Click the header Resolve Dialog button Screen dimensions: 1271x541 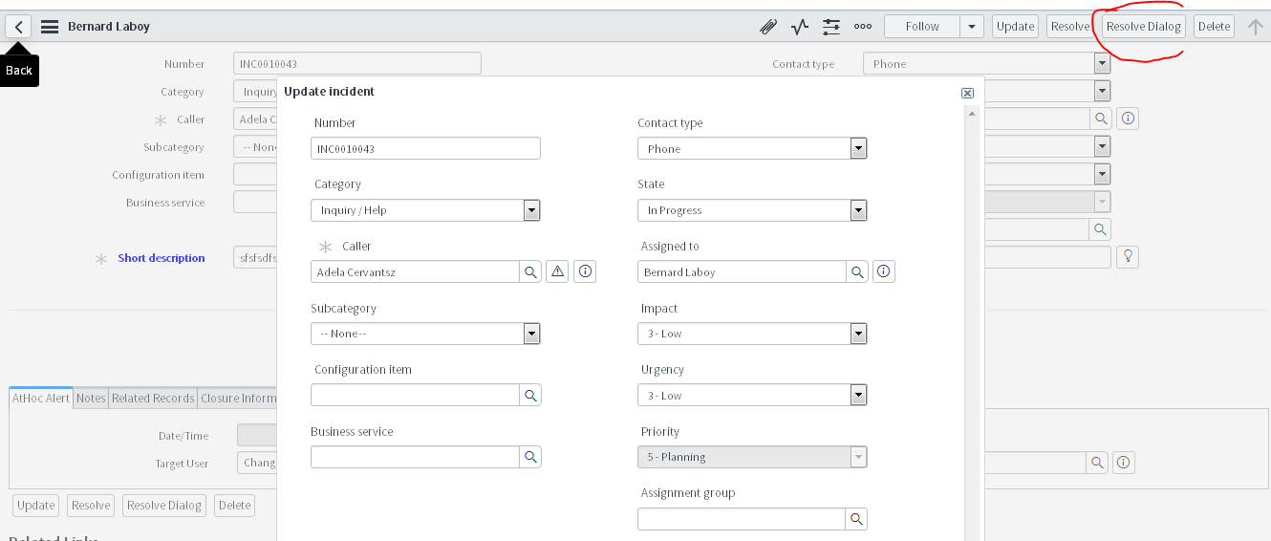pos(1143,27)
